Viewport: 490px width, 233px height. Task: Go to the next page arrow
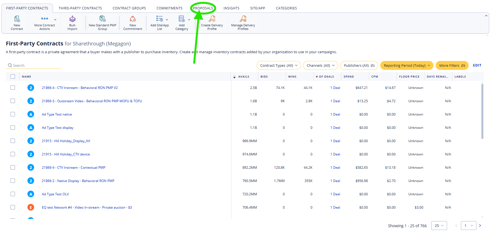click(x=480, y=226)
